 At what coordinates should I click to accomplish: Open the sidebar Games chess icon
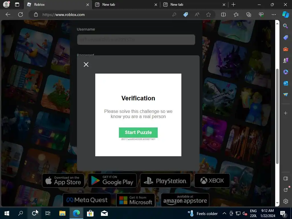[x=285, y=60]
